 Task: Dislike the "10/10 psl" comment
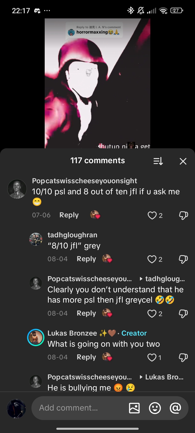[183, 215]
